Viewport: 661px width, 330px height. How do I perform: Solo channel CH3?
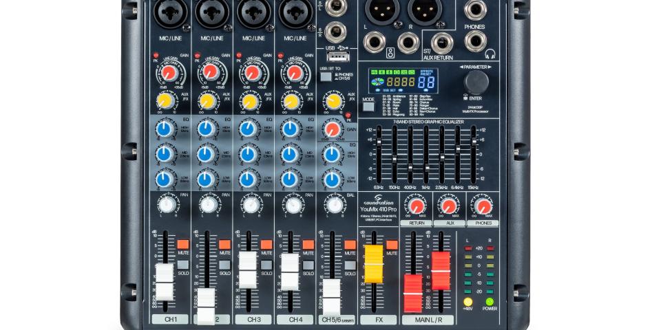[266, 265]
